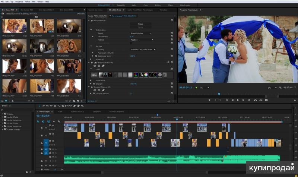
Task: Reset the Smoothness parameter
Action: tap(172, 36)
